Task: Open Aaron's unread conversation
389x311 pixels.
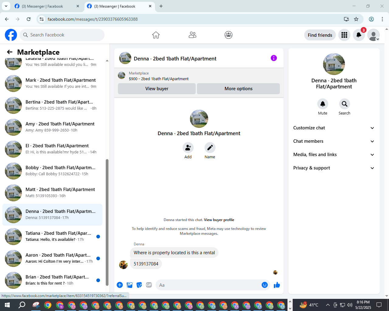Action: (52, 258)
